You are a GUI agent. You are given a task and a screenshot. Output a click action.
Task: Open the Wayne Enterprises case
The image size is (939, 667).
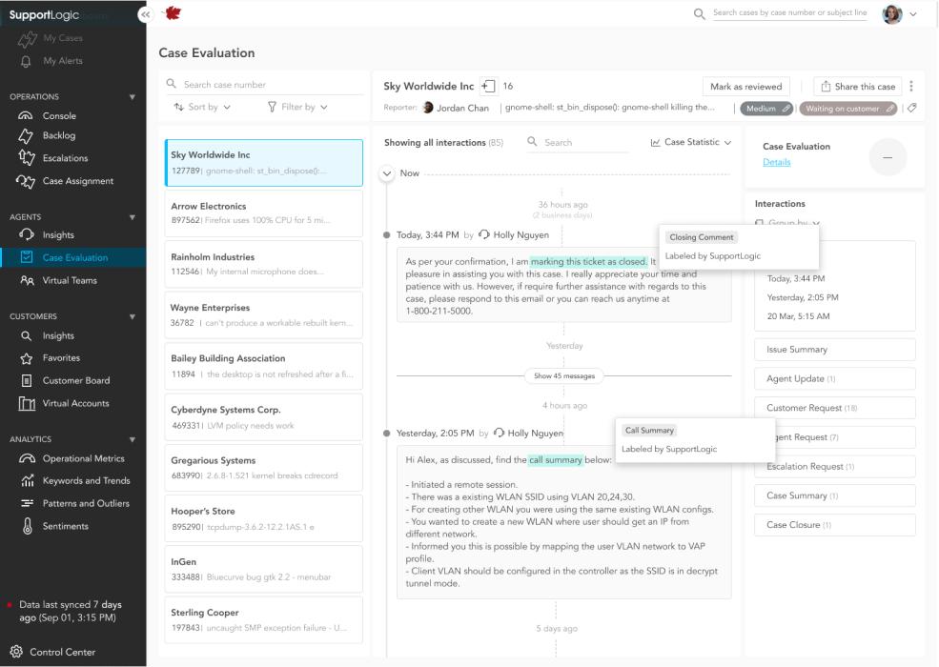(x=263, y=315)
